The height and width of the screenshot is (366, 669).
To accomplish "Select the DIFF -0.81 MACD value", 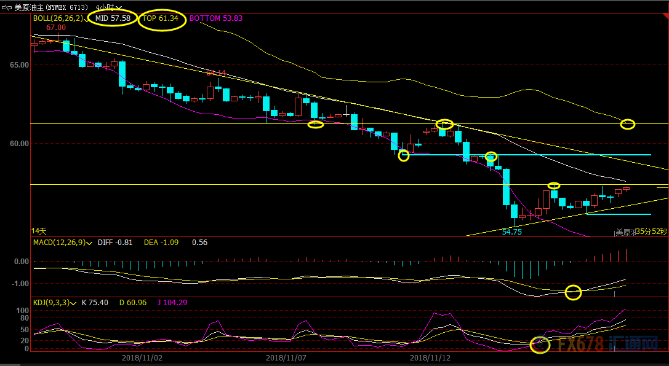I will point(115,243).
